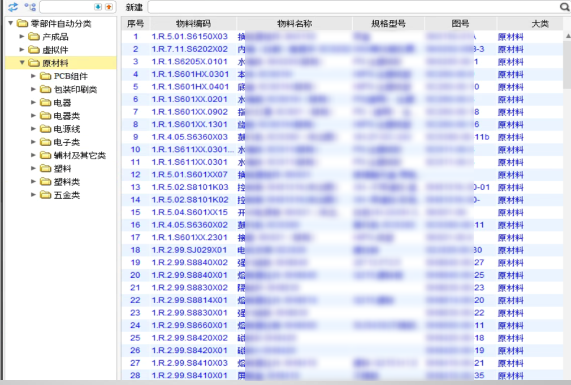571x385 pixels.
Task: Collapse the 零部件自动分类 root node
Action: 11,23
